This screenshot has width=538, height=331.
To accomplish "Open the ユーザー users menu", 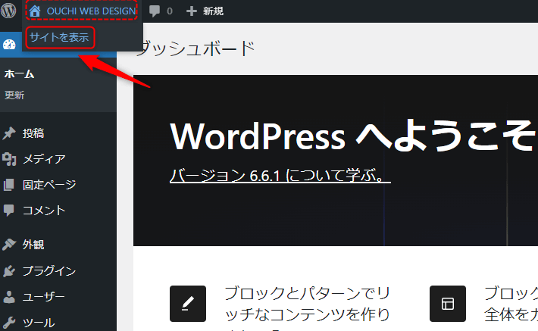I will click(44, 297).
